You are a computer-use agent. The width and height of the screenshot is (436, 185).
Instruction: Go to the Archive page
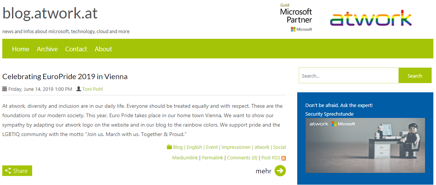[47, 49]
